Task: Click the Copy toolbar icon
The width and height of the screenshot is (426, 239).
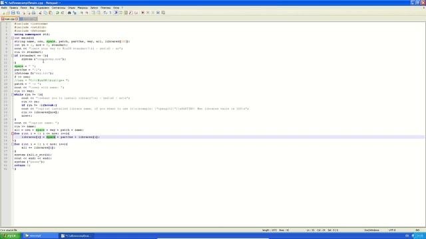Action: click(45, 13)
